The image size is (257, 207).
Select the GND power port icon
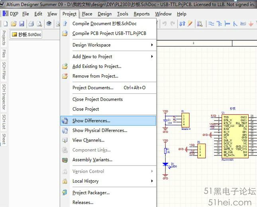[251, 24]
